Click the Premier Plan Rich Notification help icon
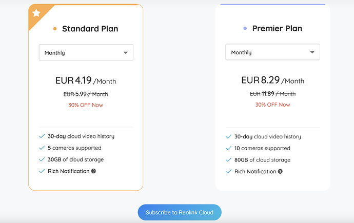The height and width of the screenshot is (223, 354). point(280,171)
